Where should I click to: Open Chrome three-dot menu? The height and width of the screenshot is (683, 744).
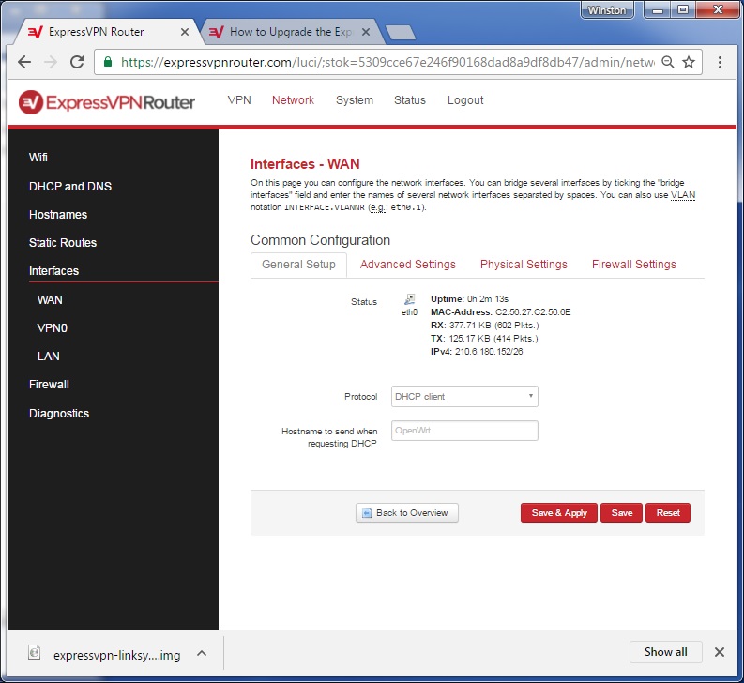721,62
